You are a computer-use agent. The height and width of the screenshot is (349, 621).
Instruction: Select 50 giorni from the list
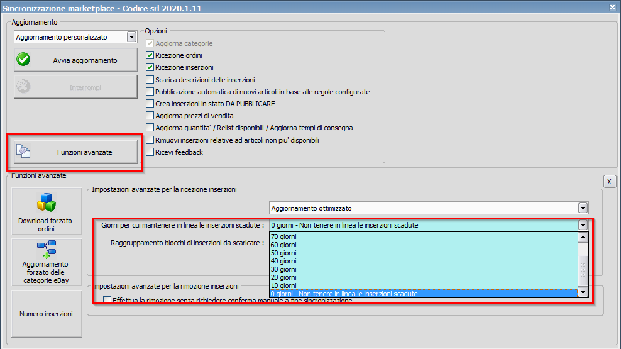coord(424,253)
